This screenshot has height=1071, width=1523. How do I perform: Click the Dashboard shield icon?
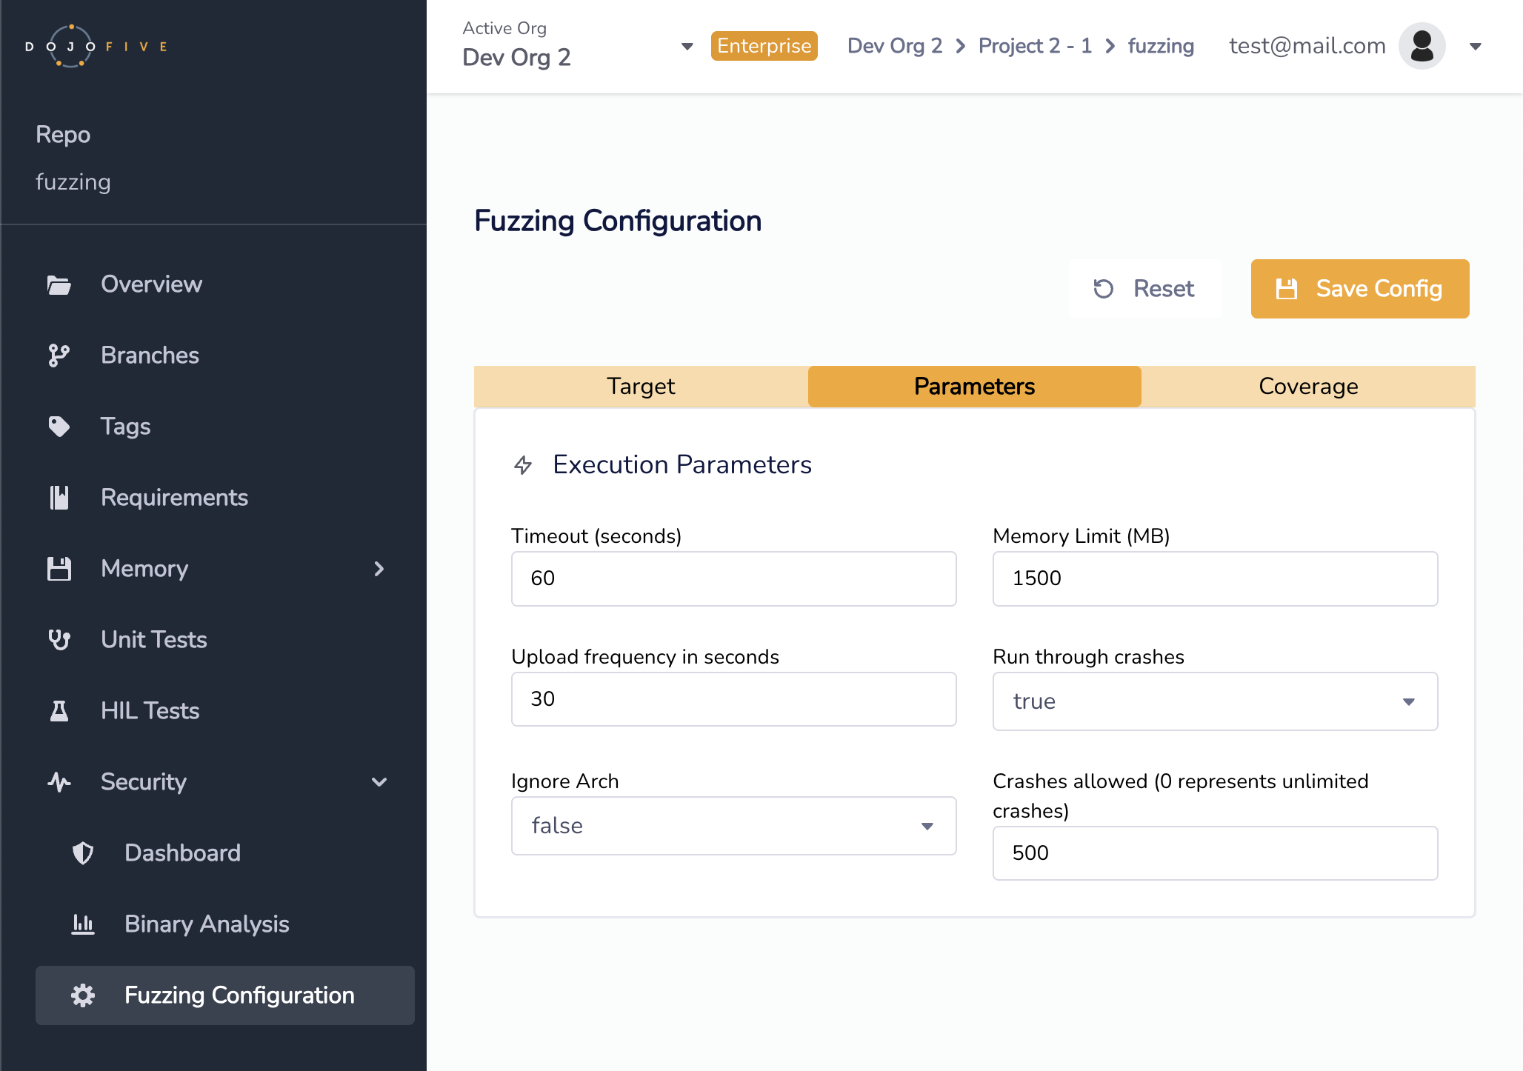pyautogui.click(x=82, y=853)
